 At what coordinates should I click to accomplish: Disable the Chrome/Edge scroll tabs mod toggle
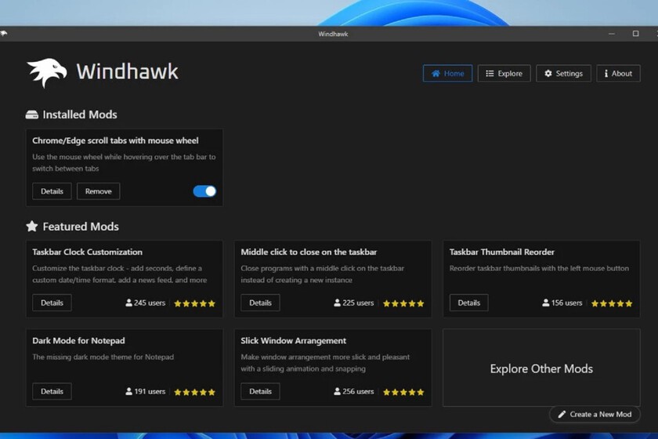click(x=204, y=191)
